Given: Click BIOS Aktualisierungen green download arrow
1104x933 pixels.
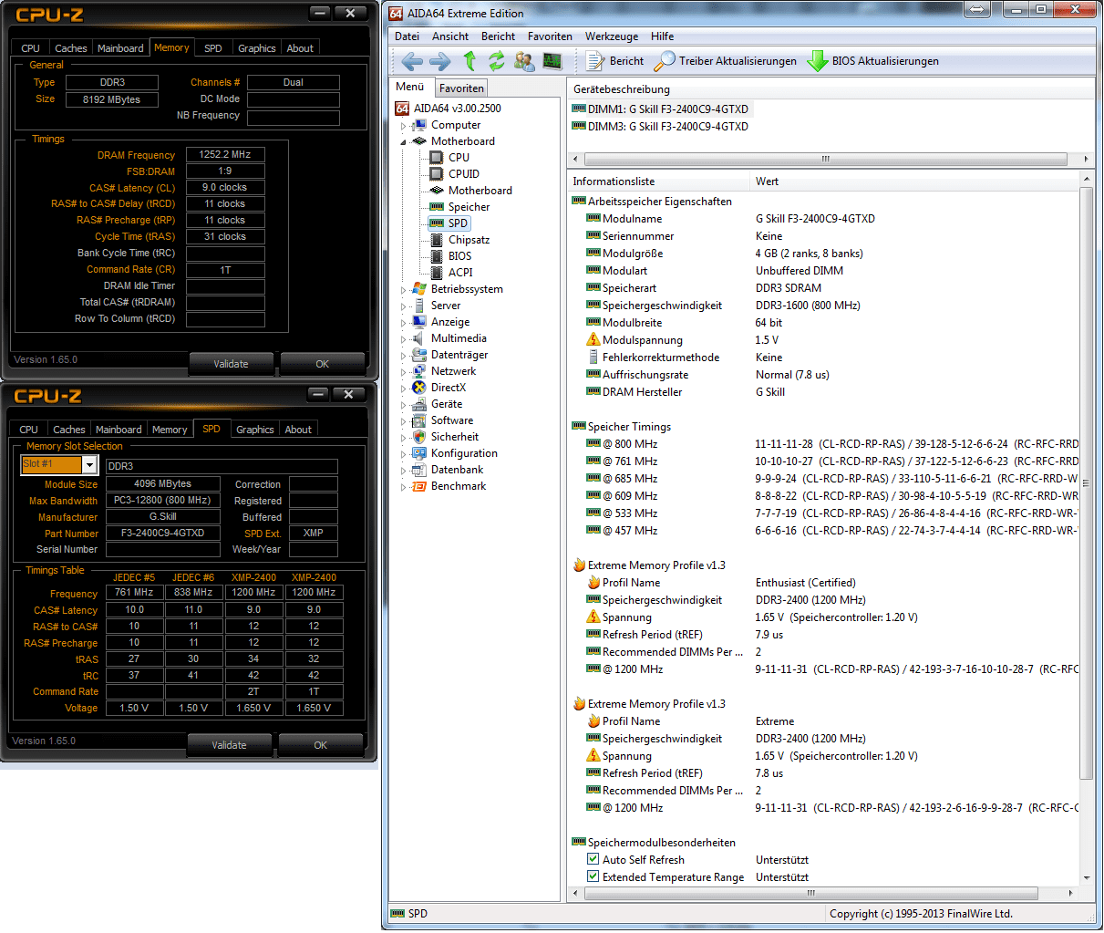Looking at the screenshot, I should 818,61.
